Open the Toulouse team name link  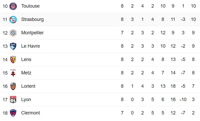[x=30, y=6]
